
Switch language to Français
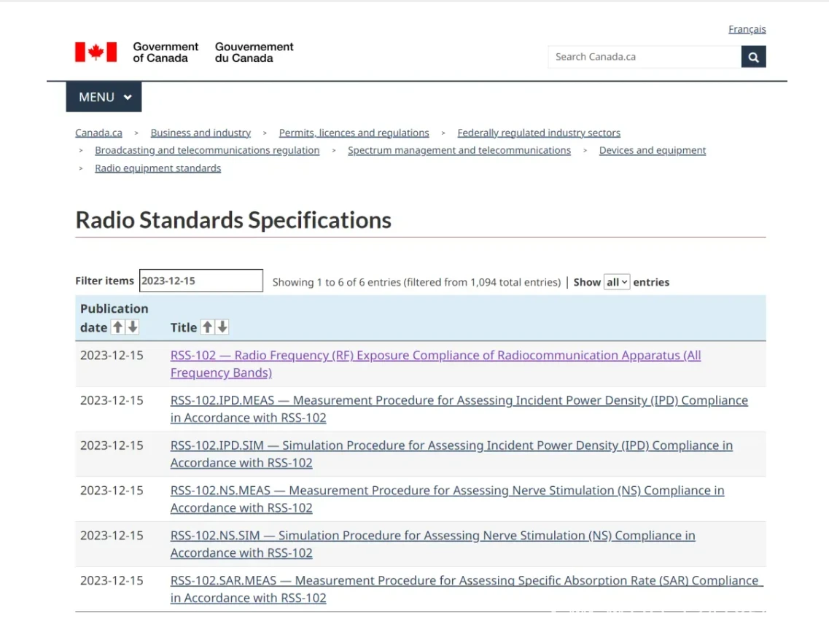pos(747,29)
